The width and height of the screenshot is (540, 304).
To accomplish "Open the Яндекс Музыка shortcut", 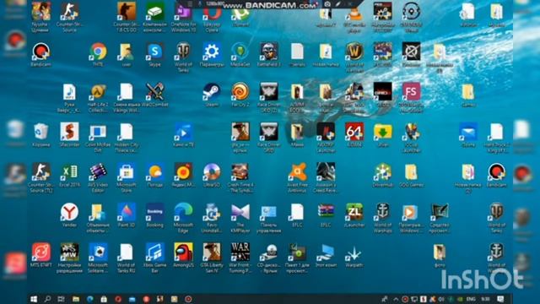I will [183, 172].
